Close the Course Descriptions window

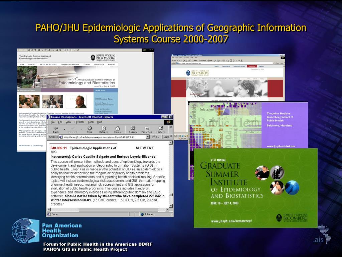tap(171, 117)
